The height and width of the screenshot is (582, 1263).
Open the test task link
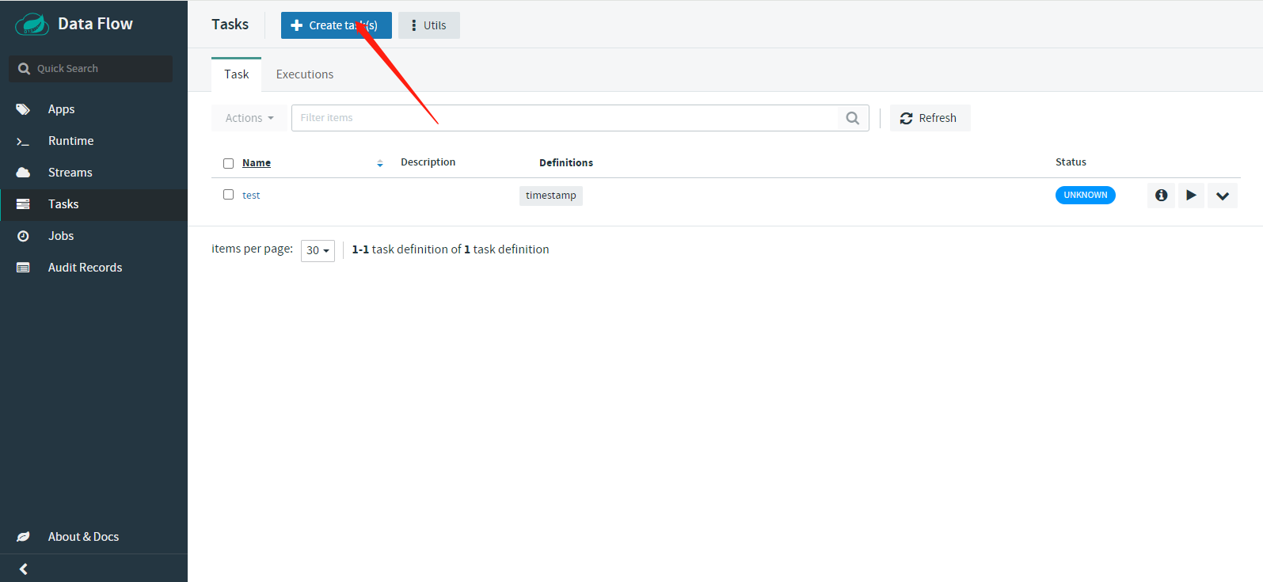251,196
